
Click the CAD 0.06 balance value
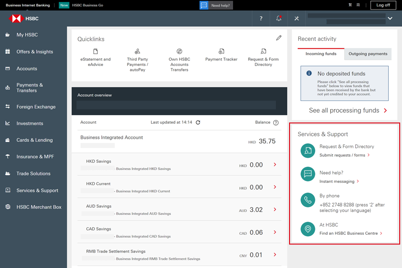[x=251, y=233]
